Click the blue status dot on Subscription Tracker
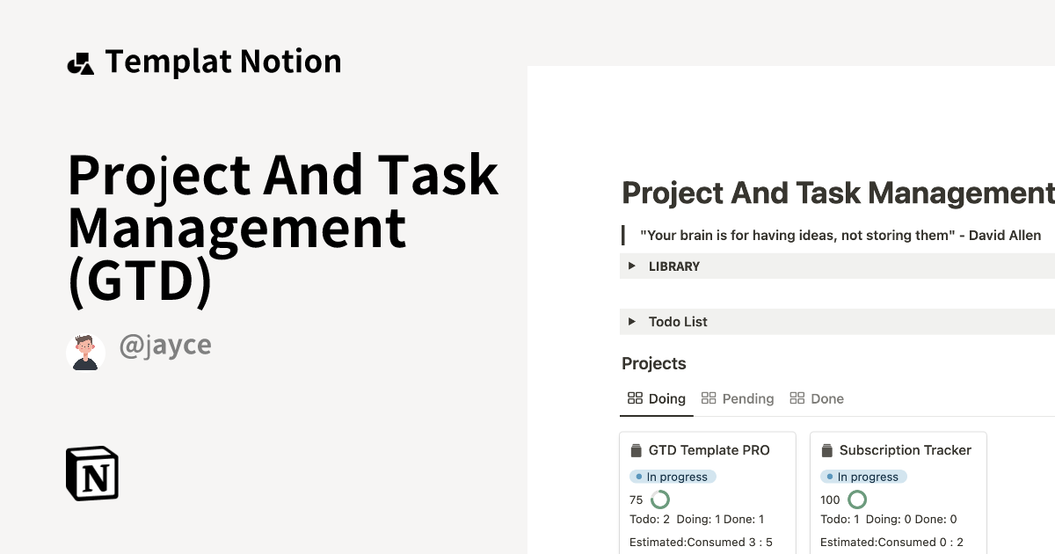Screen dimensions: 1055x554 pos(829,476)
